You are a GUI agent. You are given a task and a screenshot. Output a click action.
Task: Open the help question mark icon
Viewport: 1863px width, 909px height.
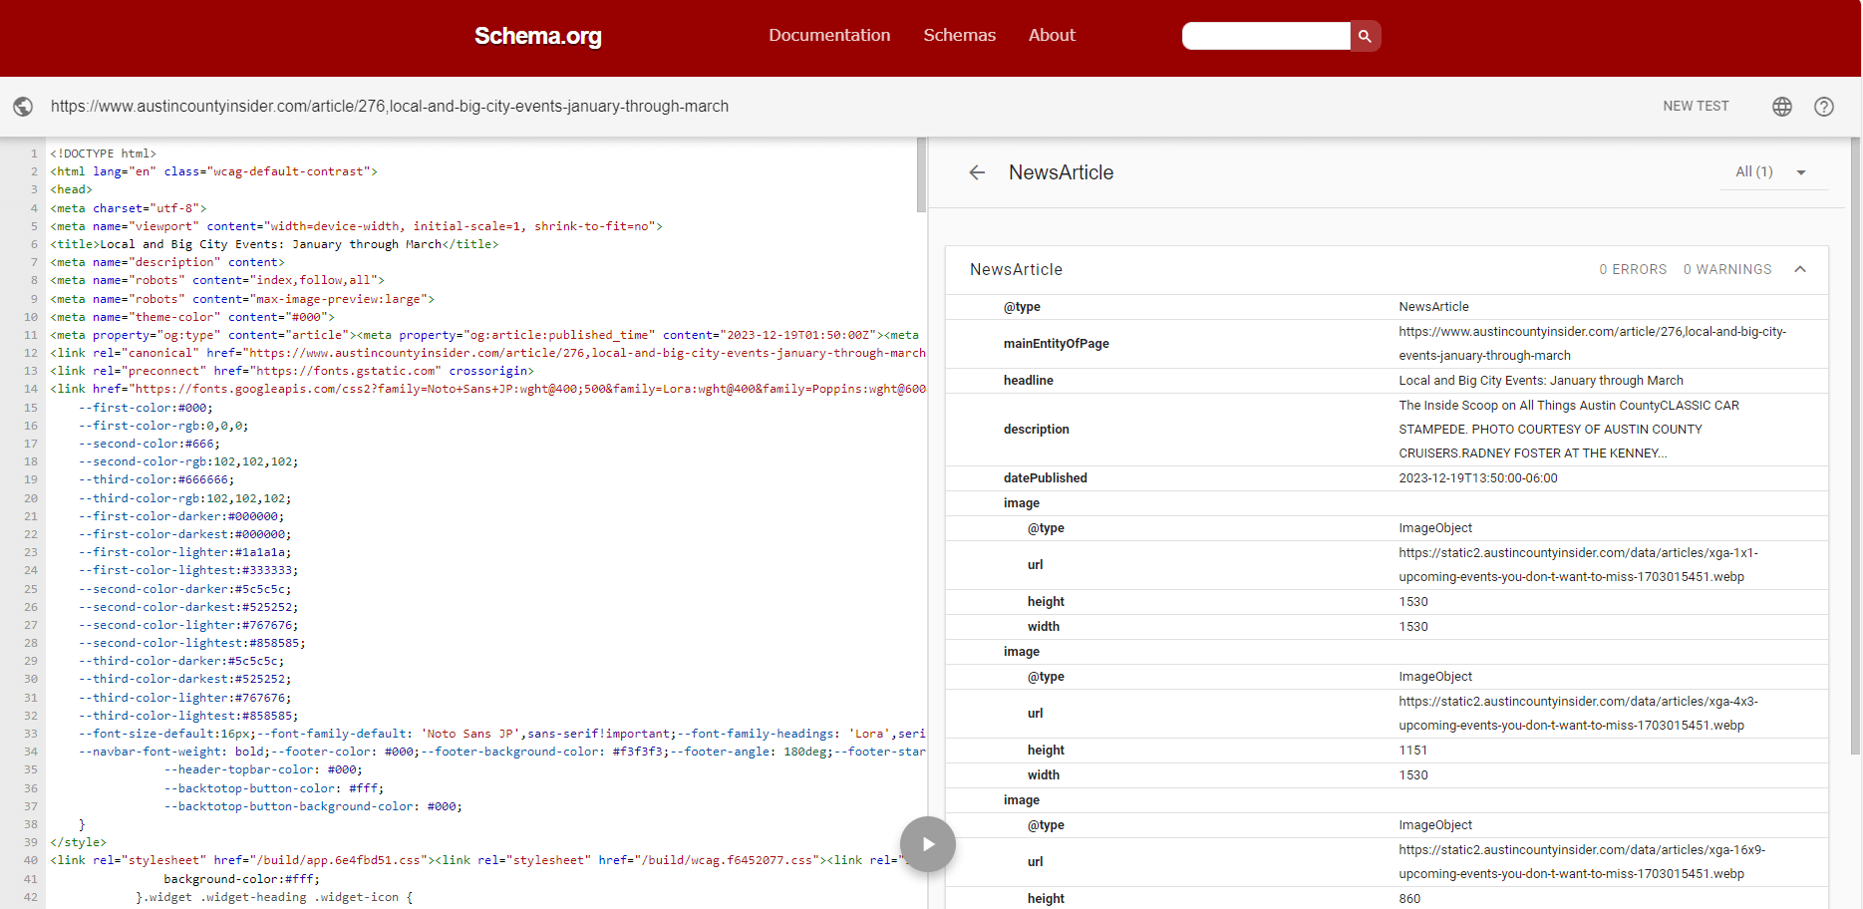point(1824,107)
